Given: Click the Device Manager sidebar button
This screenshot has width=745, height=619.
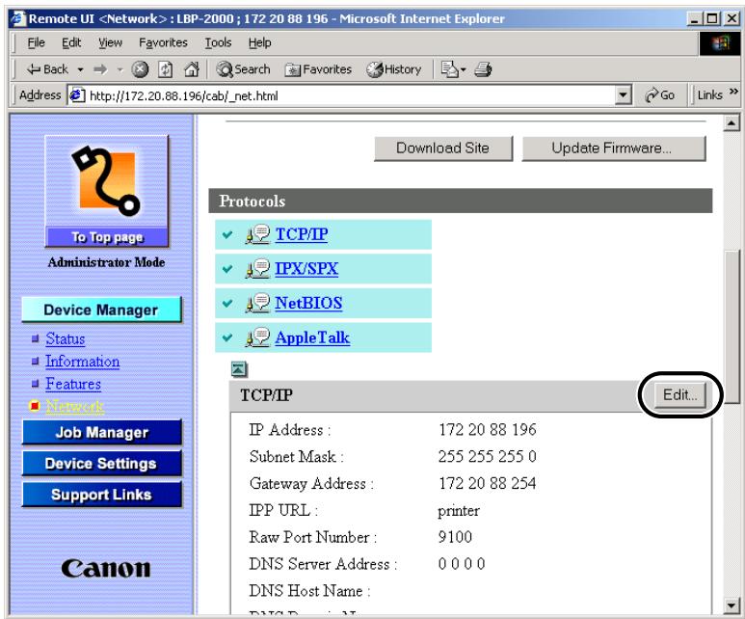Looking at the screenshot, I should click(101, 309).
